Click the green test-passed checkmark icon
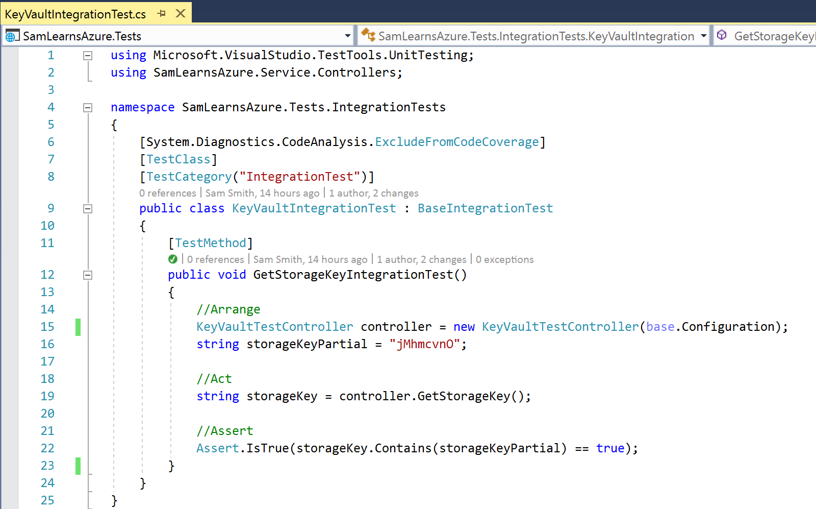Image resolution: width=816 pixels, height=509 pixels. (x=173, y=259)
